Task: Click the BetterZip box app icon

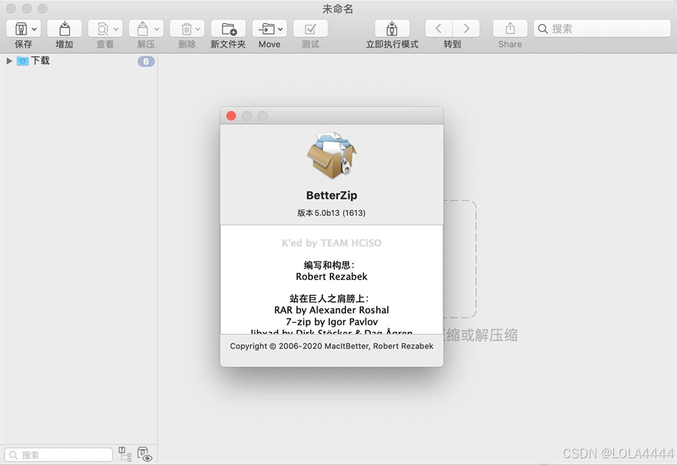Action: [x=332, y=156]
